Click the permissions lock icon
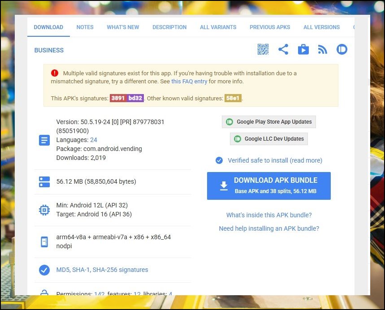The width and height of the screenshot is (385, 310). [44, 293]
